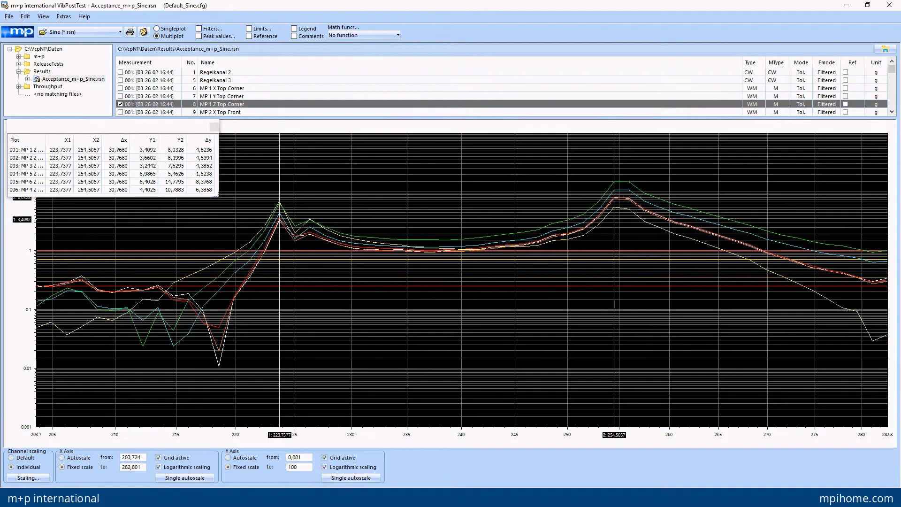
Task: Click the m+p folder icon in tree
Action: coord(27,56)
